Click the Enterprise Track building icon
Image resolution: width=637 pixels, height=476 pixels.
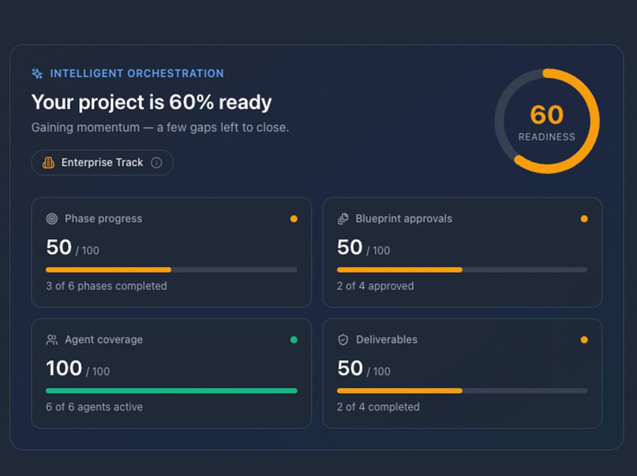point(48,163)
